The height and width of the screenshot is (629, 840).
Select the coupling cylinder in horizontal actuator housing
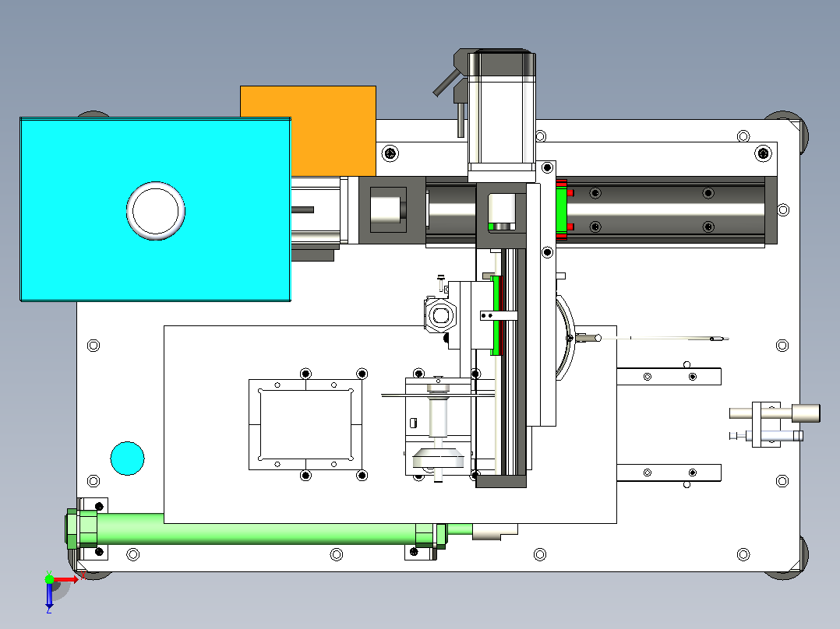pos(386,209)
